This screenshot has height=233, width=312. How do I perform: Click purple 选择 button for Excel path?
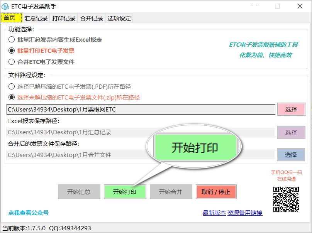click(291, 132)
